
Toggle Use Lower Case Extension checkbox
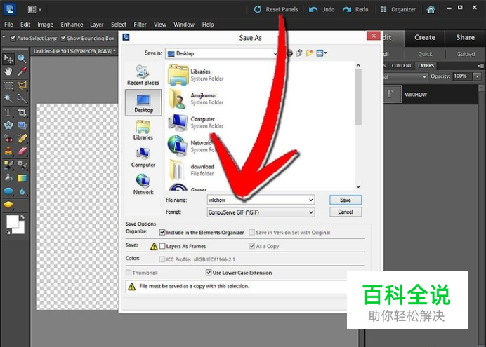(209, 273)
